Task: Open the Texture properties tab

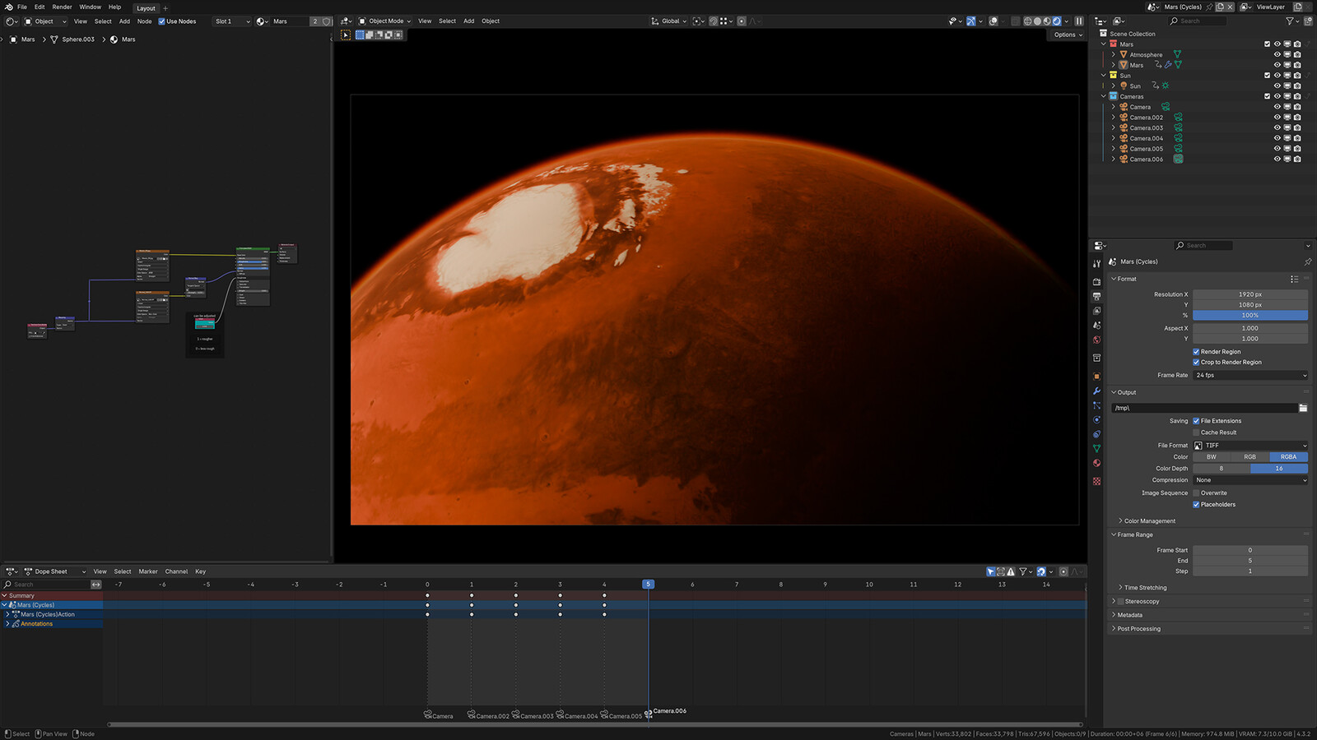Action: (1096, 481)
